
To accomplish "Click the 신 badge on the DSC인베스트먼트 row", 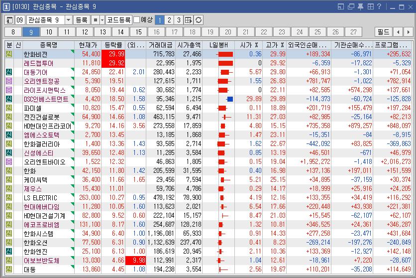I will coord(9,99).
